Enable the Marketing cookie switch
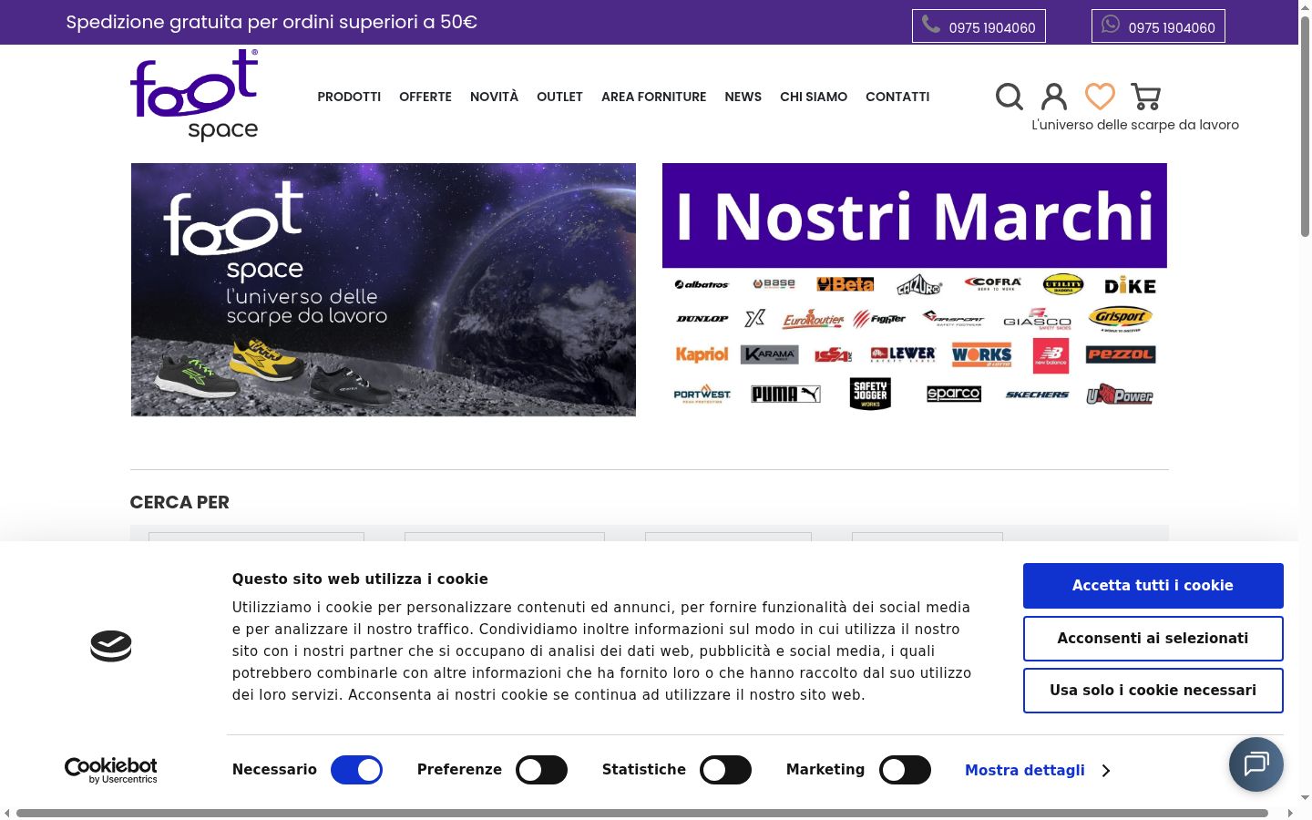Screen dimensions: 1312x820 (905, 770)
